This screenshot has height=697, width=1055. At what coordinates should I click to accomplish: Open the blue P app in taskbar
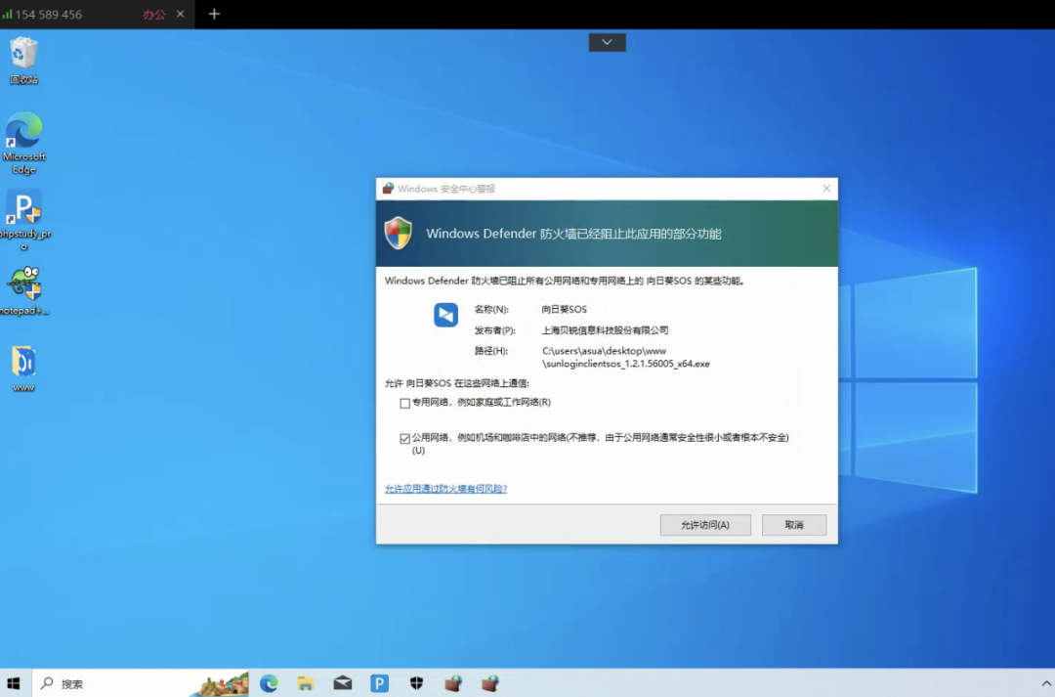coord(379,683)
